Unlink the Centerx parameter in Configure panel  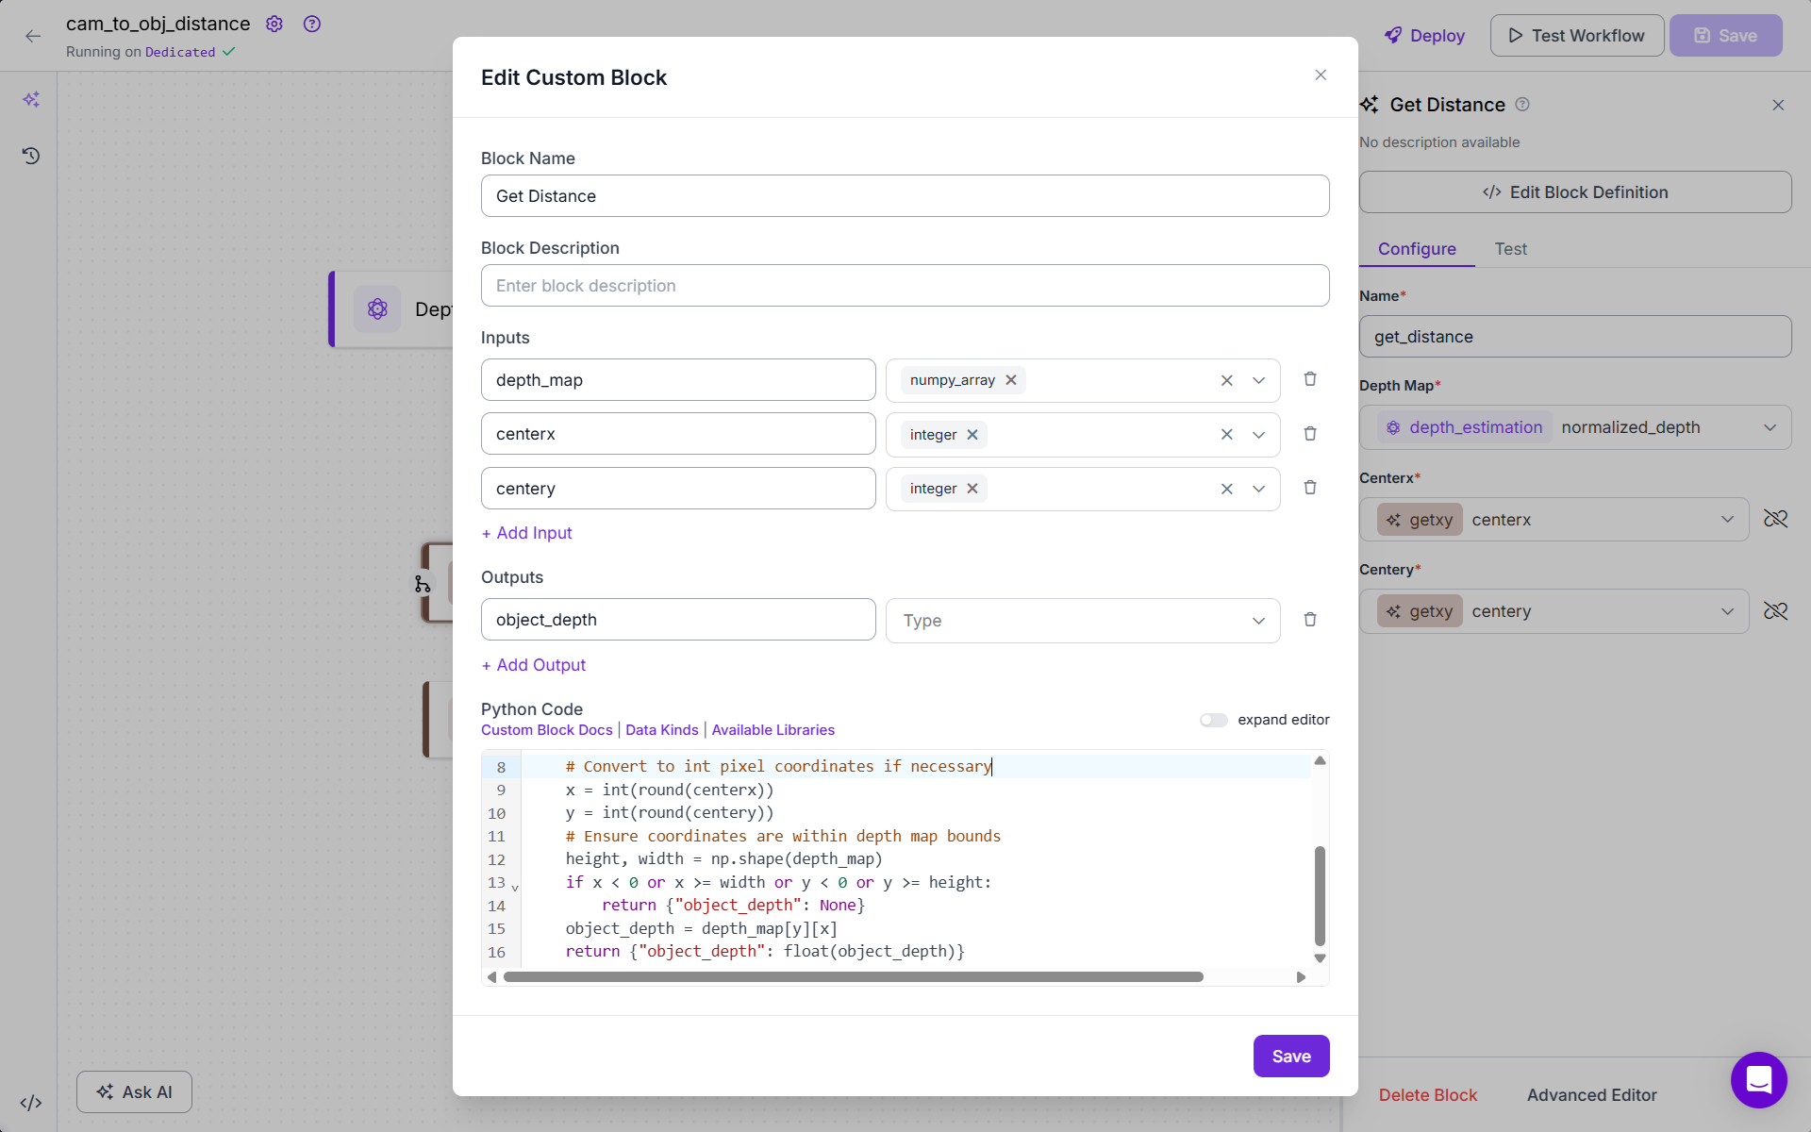coord(1775,519)
